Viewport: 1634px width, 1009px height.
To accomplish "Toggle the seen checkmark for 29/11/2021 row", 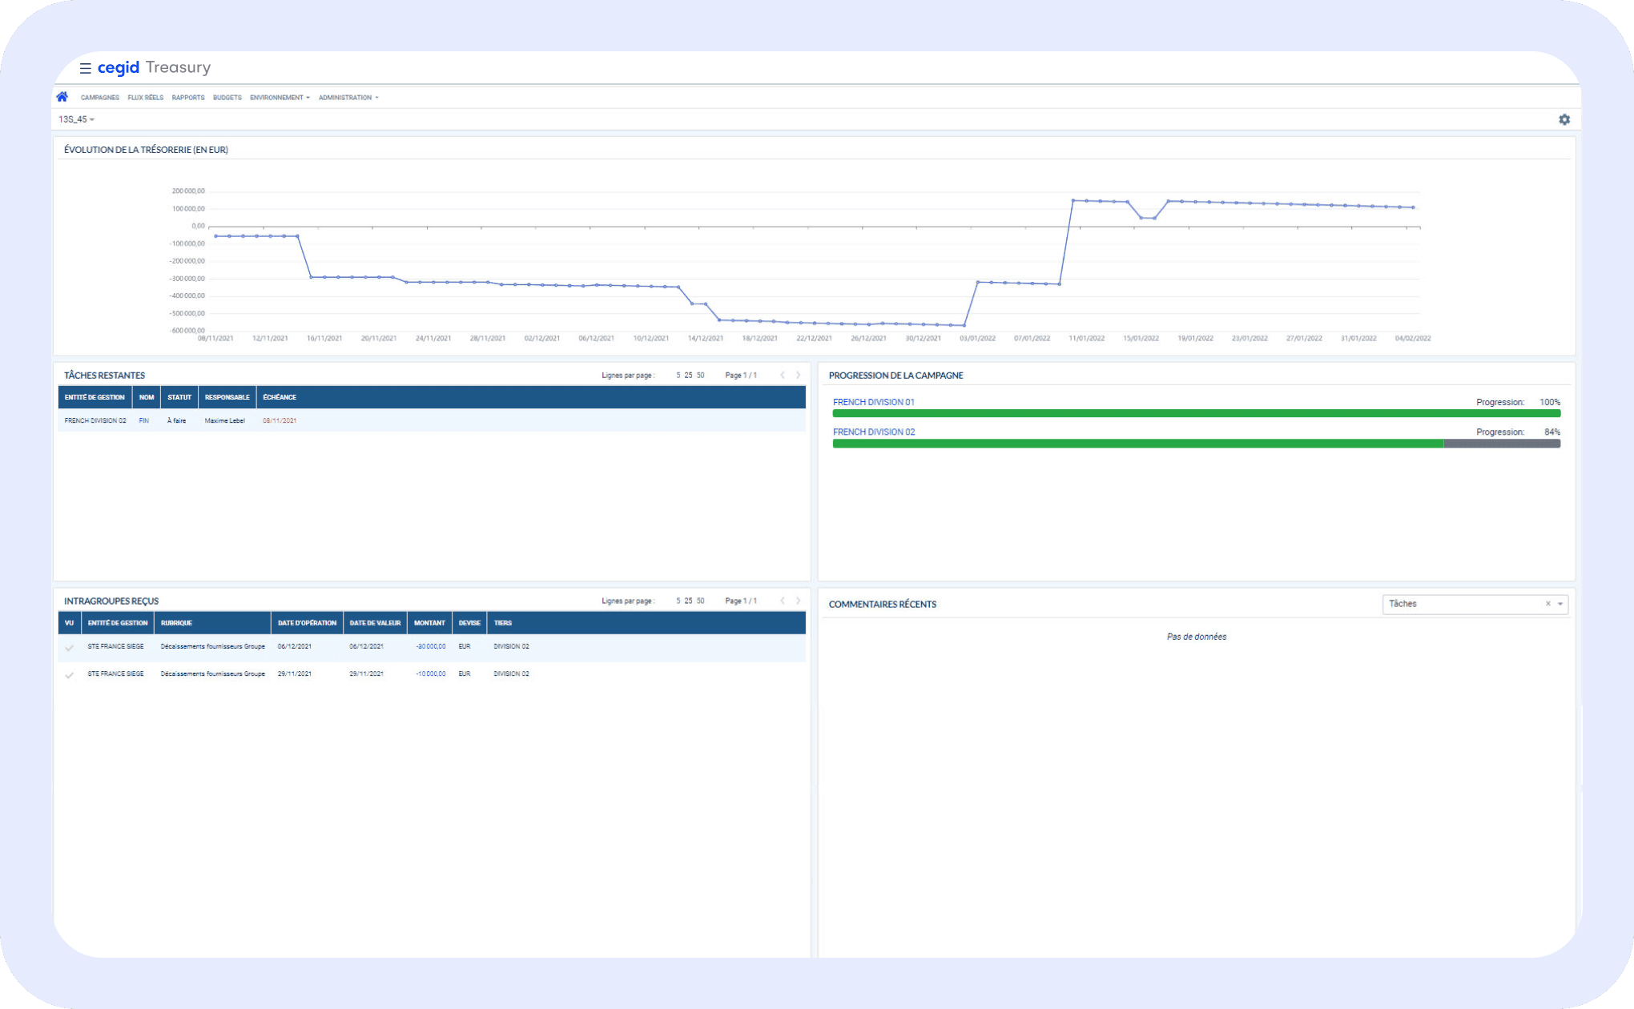I will (x=70, y=674).
